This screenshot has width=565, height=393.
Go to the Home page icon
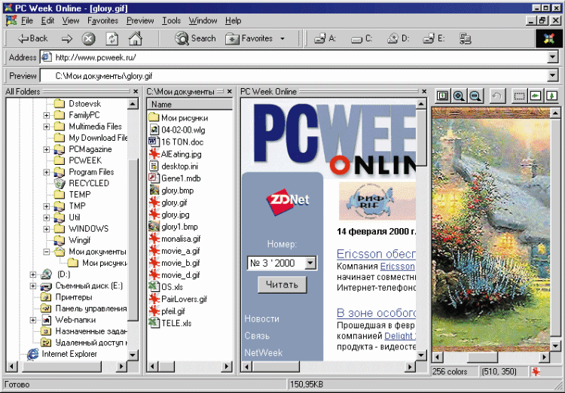pos(136,38)
